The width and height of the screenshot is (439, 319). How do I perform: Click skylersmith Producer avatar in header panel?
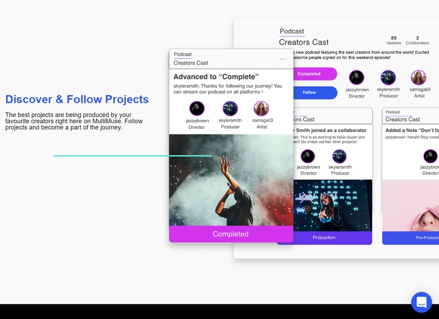click(x=388, y=78)
